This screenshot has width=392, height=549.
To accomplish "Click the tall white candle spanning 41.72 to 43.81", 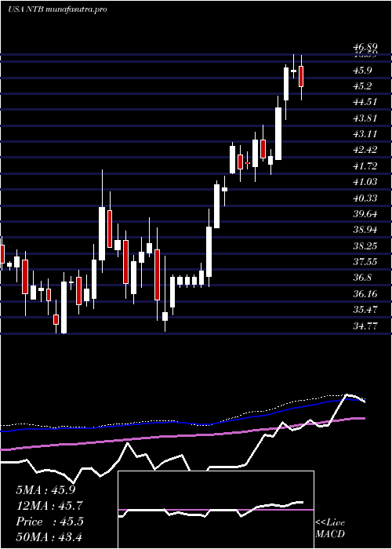I will [x=278, y=133].
